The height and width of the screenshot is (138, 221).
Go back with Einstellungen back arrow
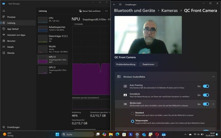tap(114, 5)
